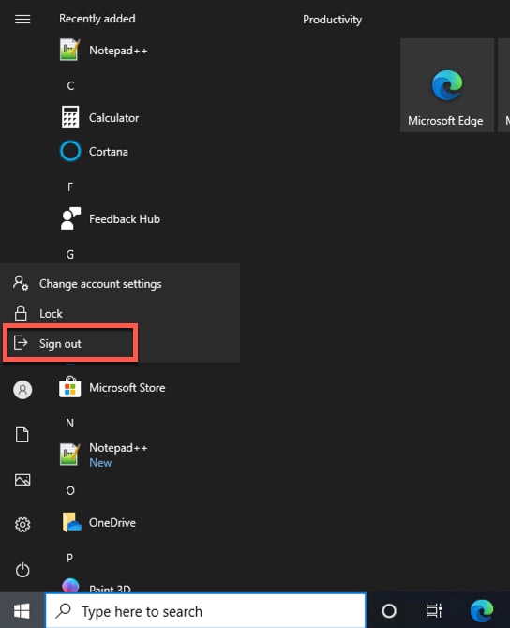Launch the Calculator app
The height and width of the screenshot is (628, 510).
coord(99,117)
